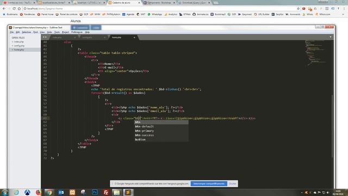Viewport: 348px width, 196px height.
Task: Open the URL Builder bookmark
Action: [262, 14]
